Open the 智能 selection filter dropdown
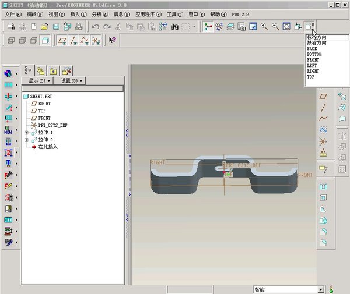350x294 pixels. click(320, 289)
